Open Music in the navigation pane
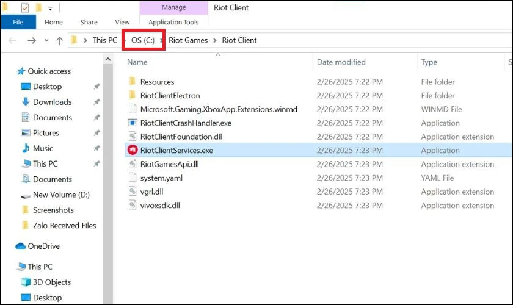Screen dimensions: 513x305 (43, 148)
